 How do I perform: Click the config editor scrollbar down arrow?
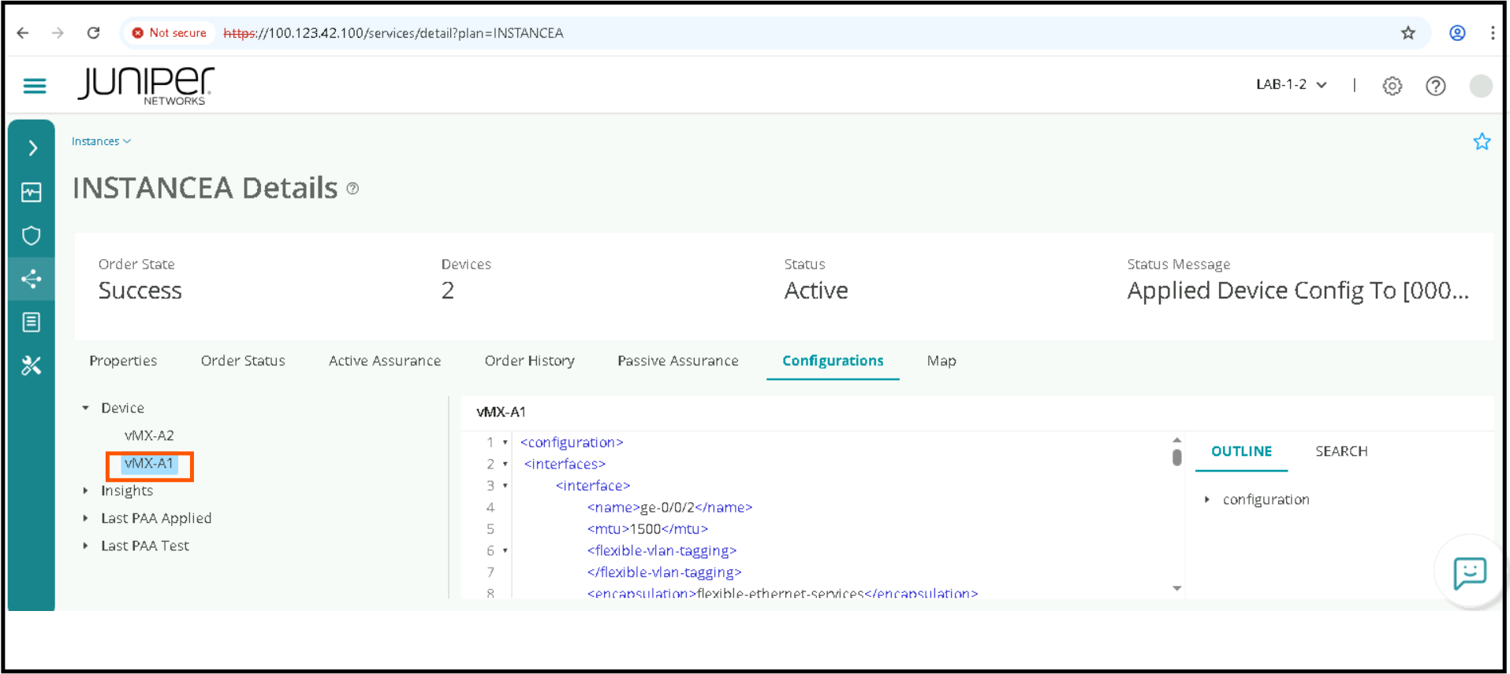click(1176, 588)
